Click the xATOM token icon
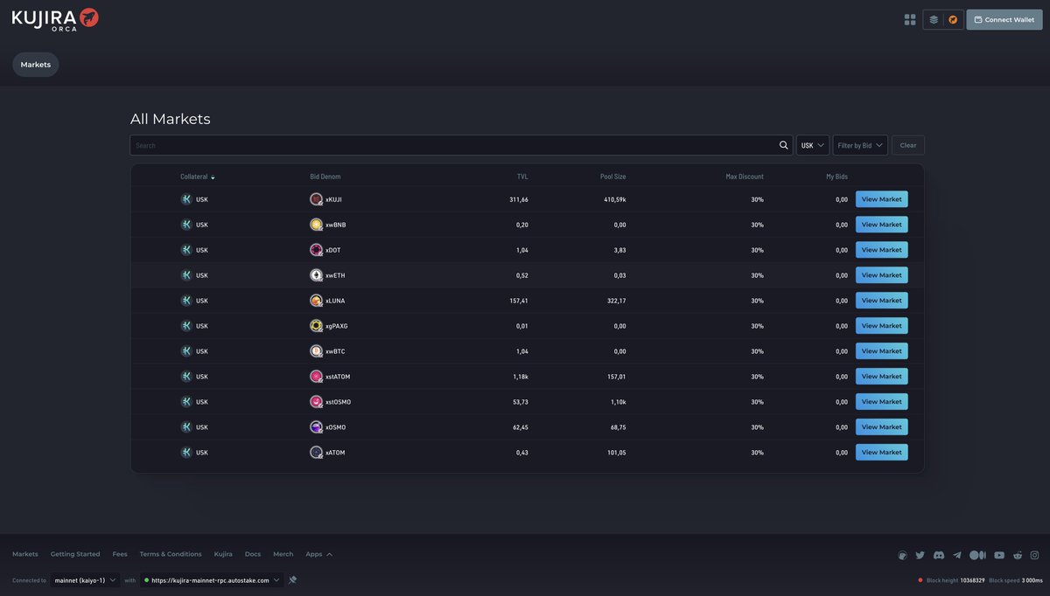 click(x=316, y=453)
